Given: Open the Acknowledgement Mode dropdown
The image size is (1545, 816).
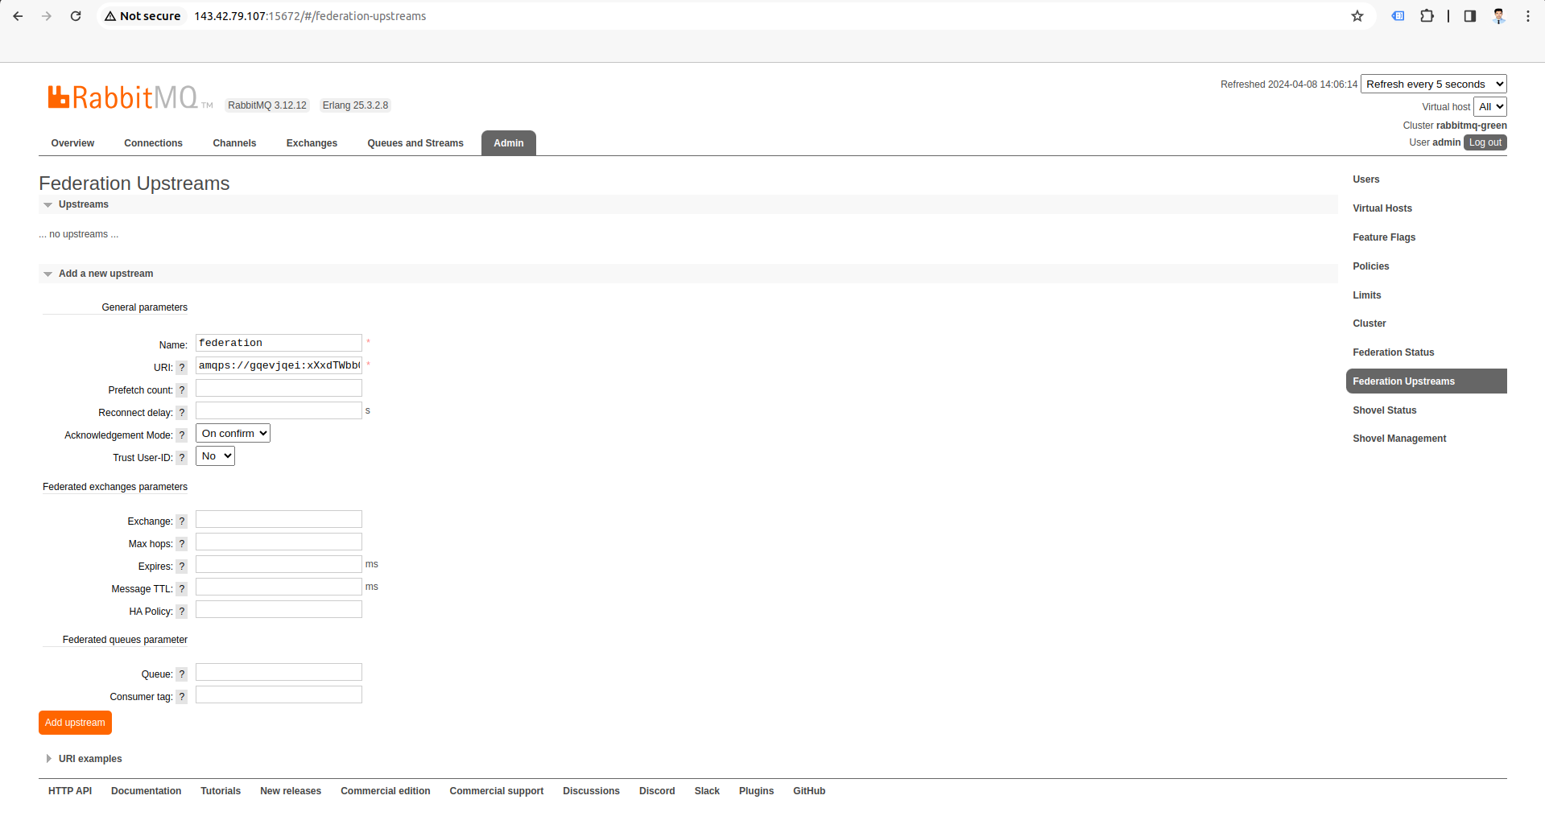Looking at the screenshot, I should click(233, 434).
